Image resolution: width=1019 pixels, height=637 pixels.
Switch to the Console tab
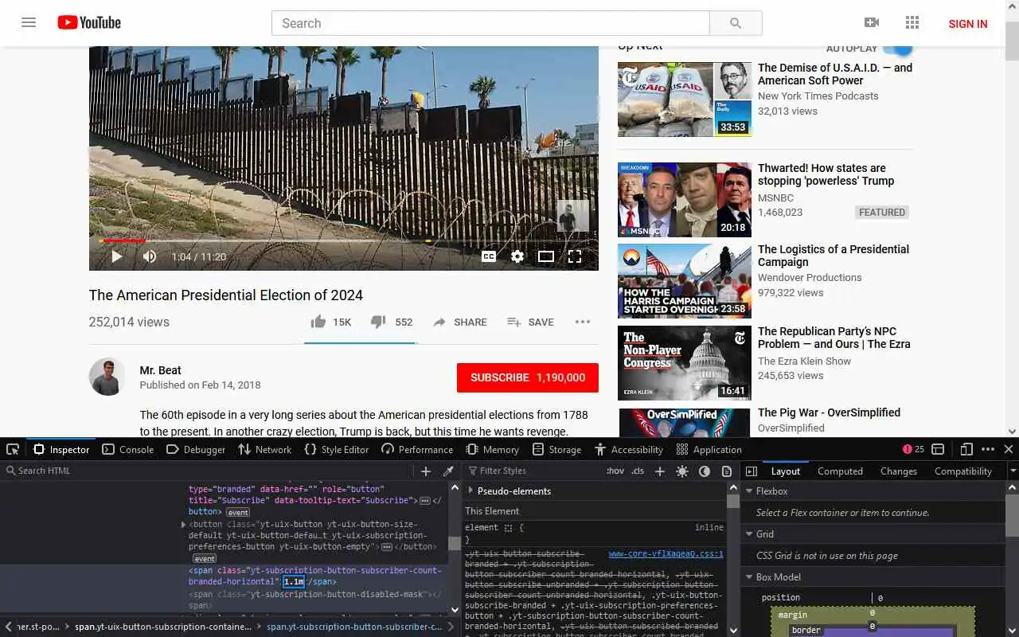(x=128, y=449)
